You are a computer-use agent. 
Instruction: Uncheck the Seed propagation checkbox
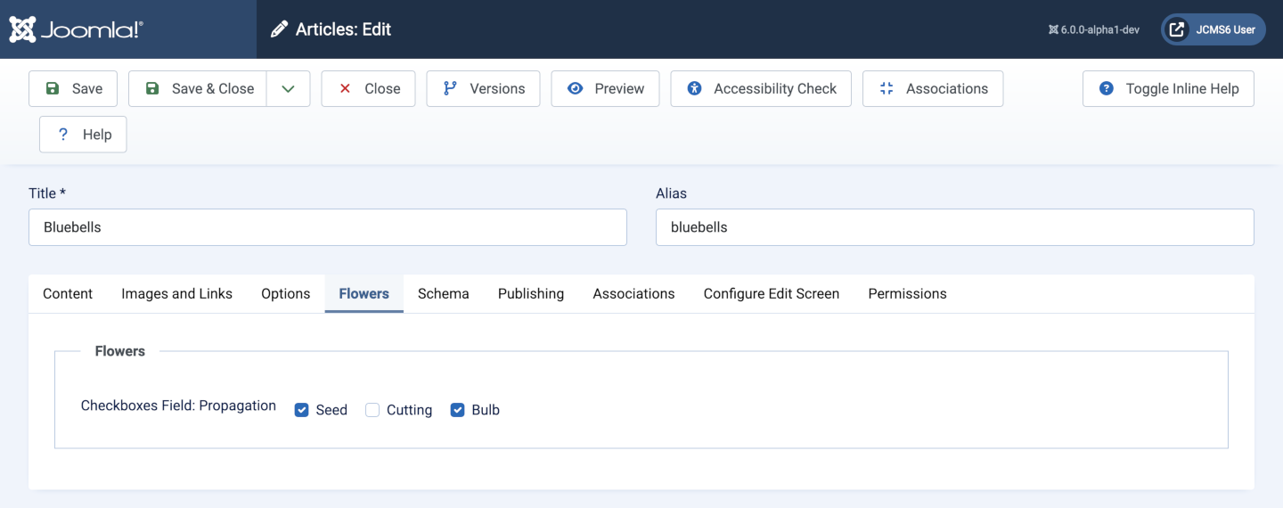(x=301, y=410)
